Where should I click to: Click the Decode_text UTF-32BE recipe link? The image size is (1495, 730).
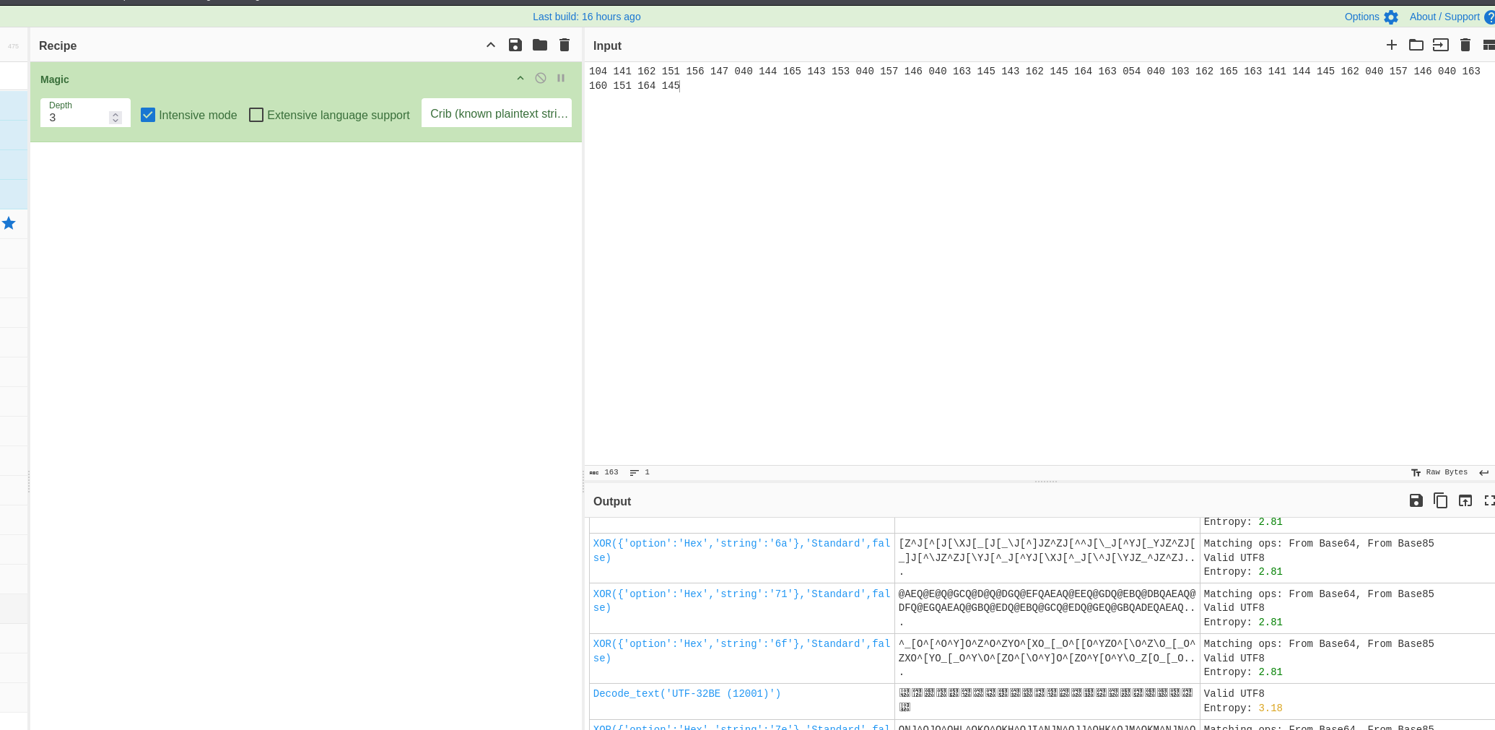pos(687,693)
